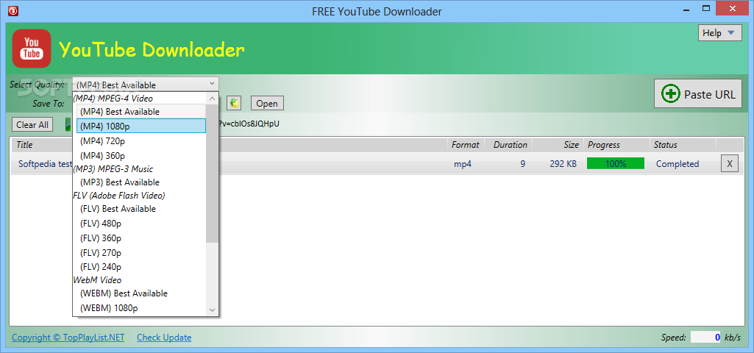Click the (MP3) MPEG-3 Music group header
Image resolution: width=754 pixels, height=353 pixels.
(113, 169)
